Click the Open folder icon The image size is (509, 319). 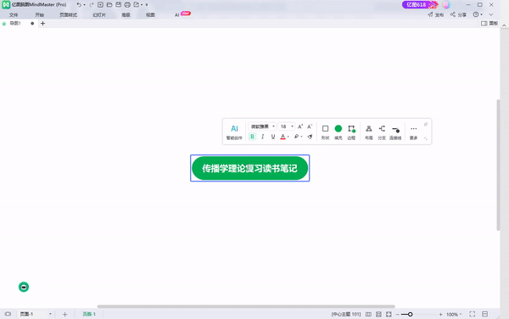(x=109, y=5)
